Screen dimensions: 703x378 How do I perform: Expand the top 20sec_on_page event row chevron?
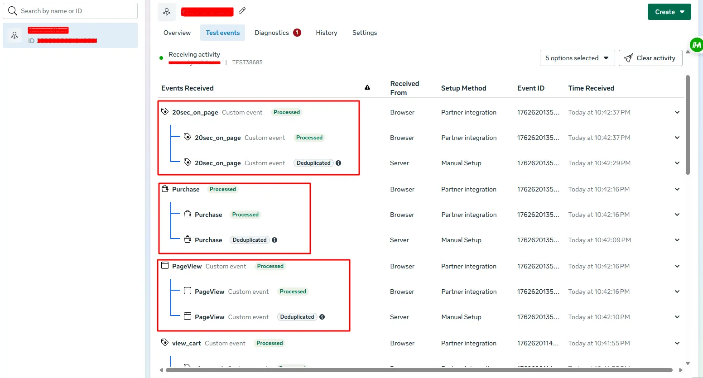pyautogui.click(x=677, y=112)
